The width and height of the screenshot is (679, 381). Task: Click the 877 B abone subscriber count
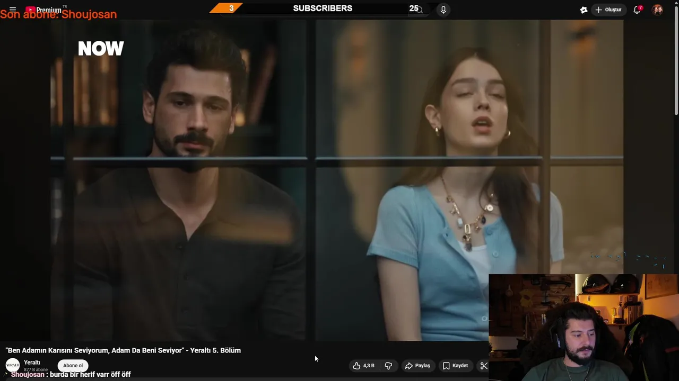click(x=36, y=369)
